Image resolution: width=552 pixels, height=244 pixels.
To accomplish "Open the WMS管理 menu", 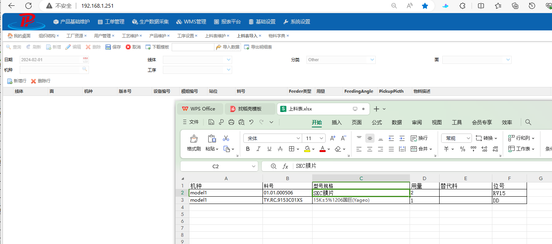I will 191,22.
